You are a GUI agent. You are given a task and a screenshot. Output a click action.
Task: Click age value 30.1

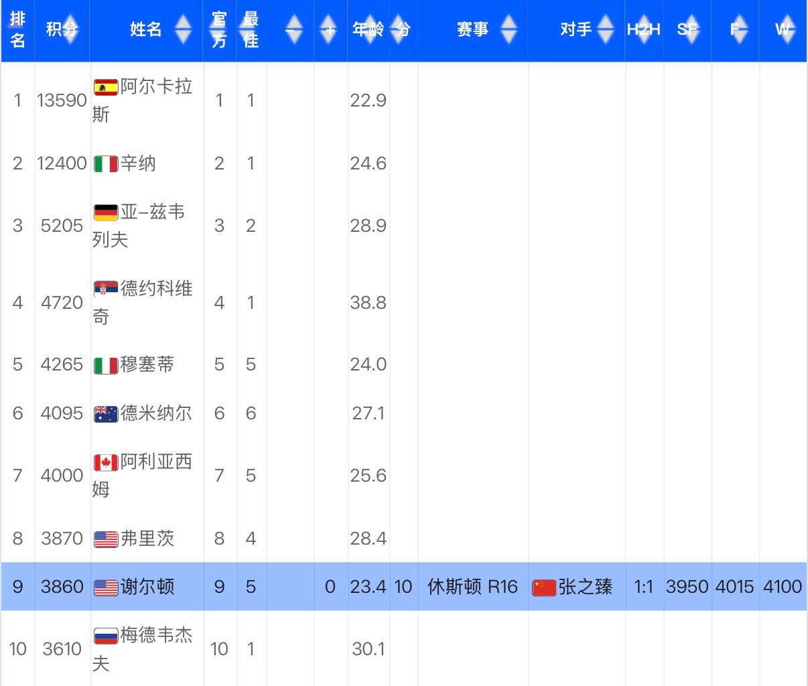coord(368,649)
